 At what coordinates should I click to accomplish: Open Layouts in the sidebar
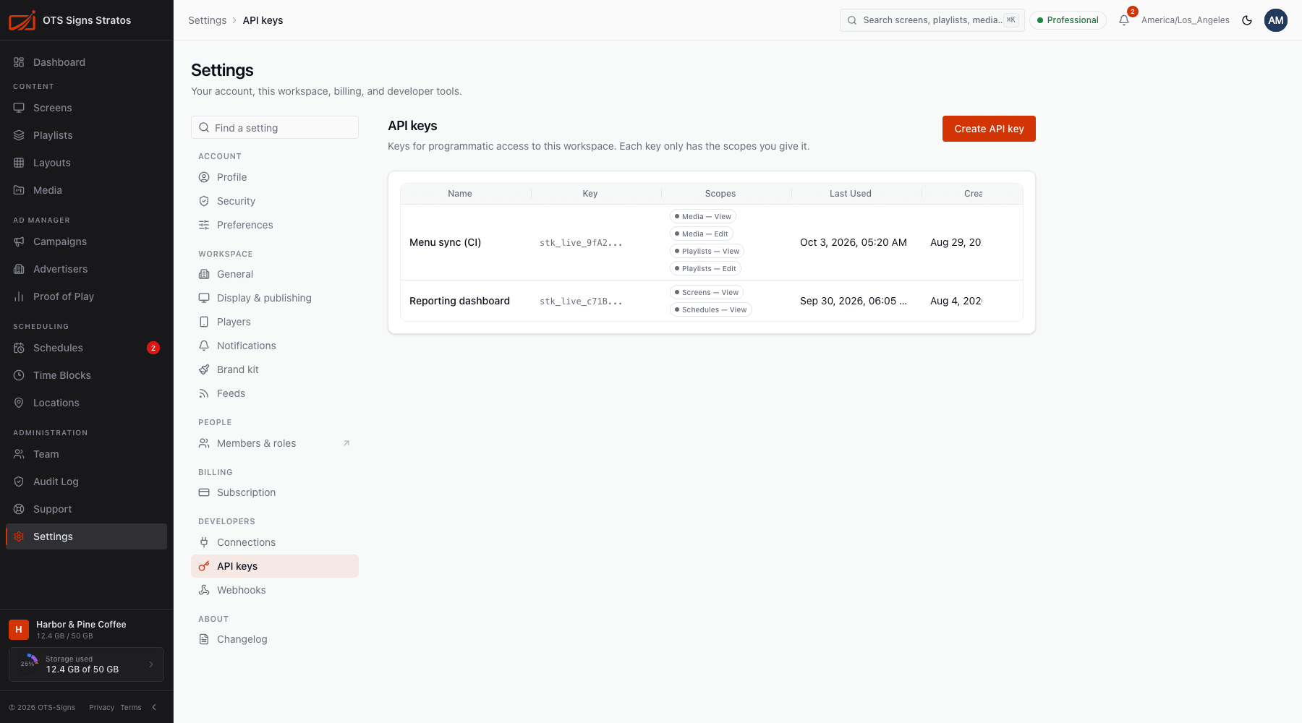pyautogui.click(x=86, y=163)
